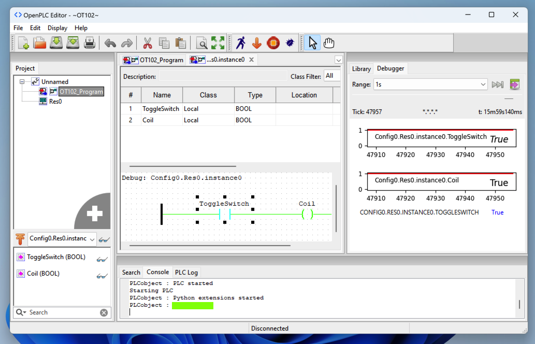The image size is (535, 344).
Task: Open the editor tabs list dropdown arrow
Action: (339, 60)
